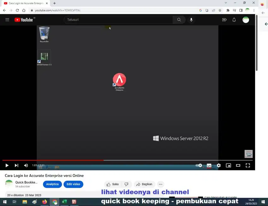The width and height of the screenshot is (268, 206).
Task: Click the Telusuri search field
Action: point(118,20)
